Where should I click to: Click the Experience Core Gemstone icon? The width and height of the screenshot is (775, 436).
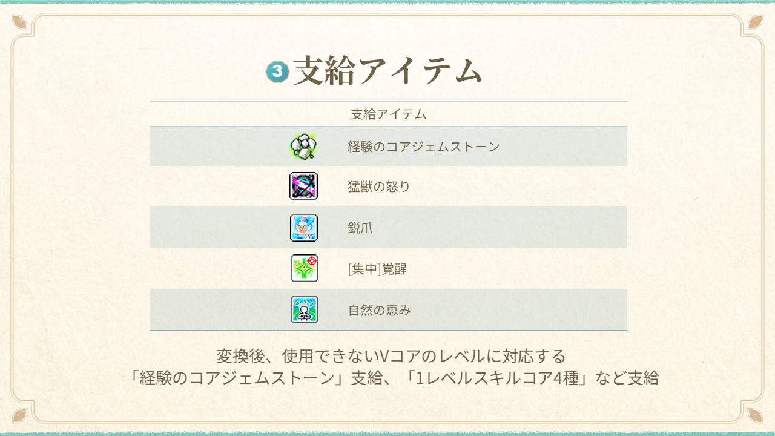pyautogui.click(x=303, y=147)
